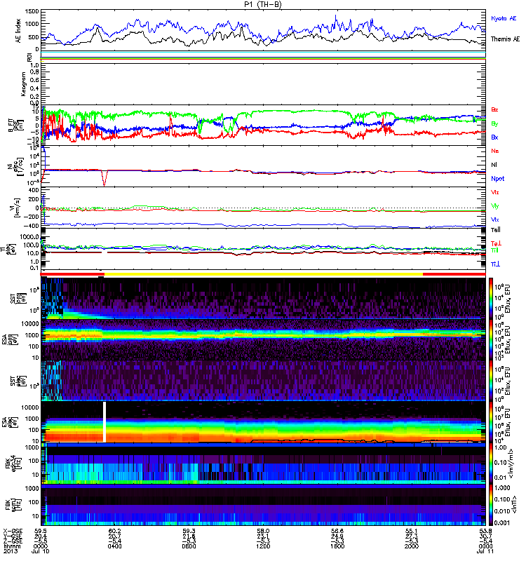Viewport: 526px width, 561px height.
Task: Select the "Kyoto AE" legend label
Action: pyautogui.click(x=504, y=18)
